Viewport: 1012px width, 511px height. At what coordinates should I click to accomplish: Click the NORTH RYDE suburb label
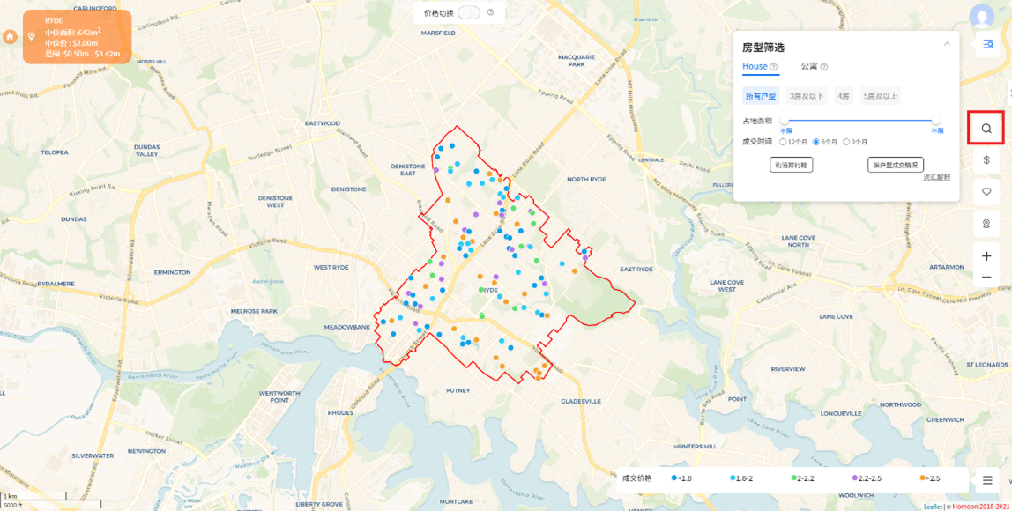click(586, 180)
